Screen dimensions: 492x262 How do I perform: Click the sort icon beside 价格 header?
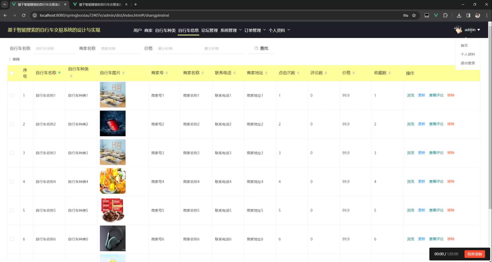click(354, 73)
